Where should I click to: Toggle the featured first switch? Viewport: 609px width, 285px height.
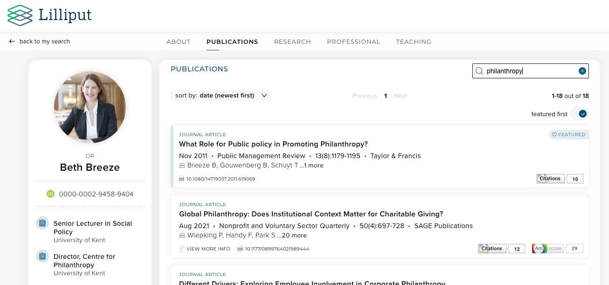(x=580, y=114)
